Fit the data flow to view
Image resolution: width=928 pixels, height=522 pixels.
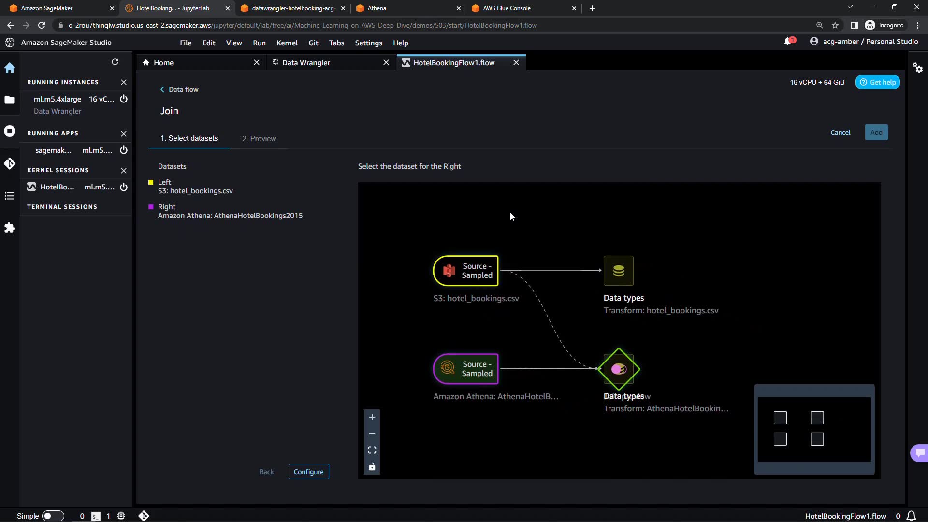point(372,450)
